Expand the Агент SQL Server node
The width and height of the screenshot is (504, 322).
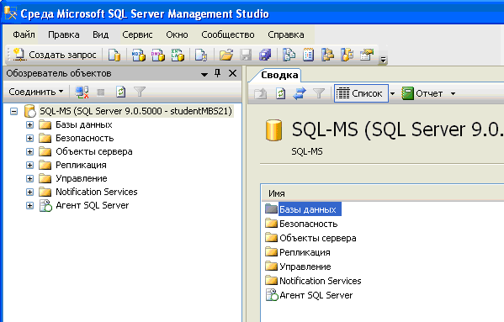(x=30, y=205)
